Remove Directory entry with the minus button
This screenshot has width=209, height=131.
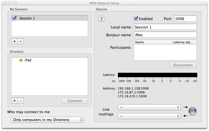coord(21,101)
